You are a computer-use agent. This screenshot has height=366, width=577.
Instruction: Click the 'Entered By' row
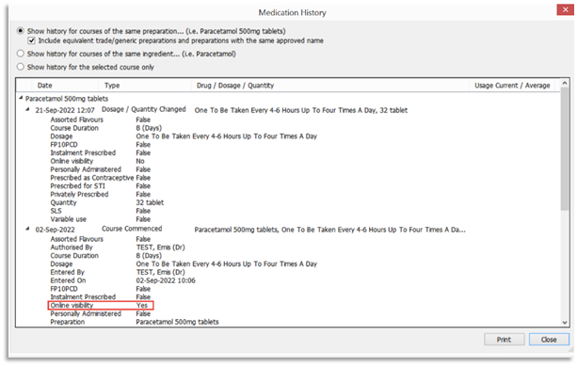pyautogui.click(x=118, y=272)
